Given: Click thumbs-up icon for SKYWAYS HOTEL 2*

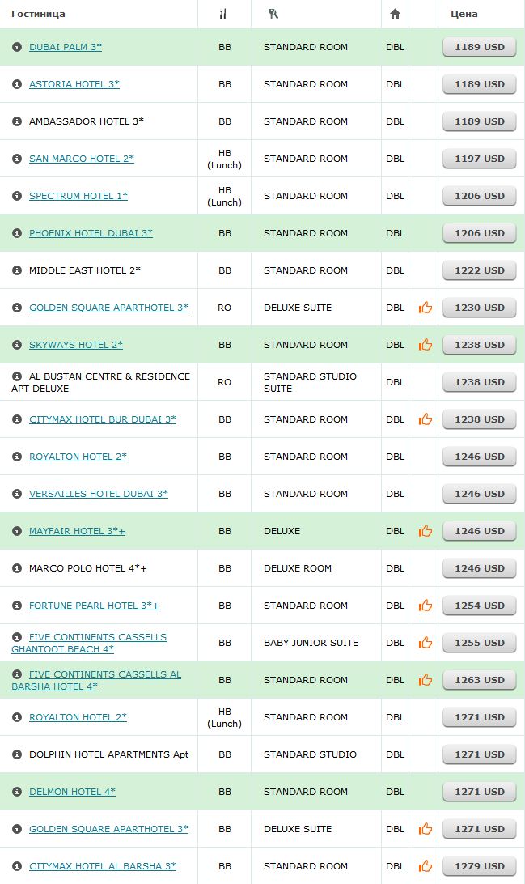Looking at the screenshot, I should click(426, 345).
